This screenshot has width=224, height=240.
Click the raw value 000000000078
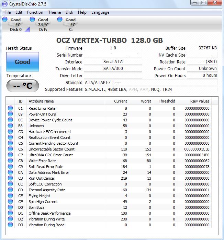coord(197,167)
